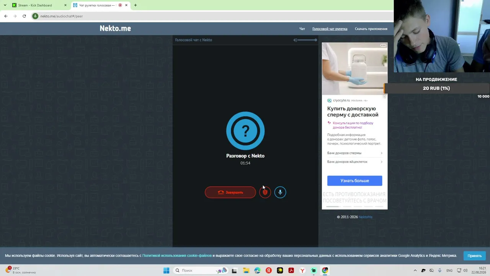Viewport: 490px width, 276px height.
Task: Click the cloud sync tray icon
Action: click(432, 271)
